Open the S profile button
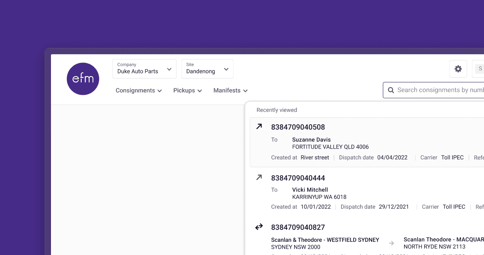This screenshot has height=255, width=484. point(480,69)
